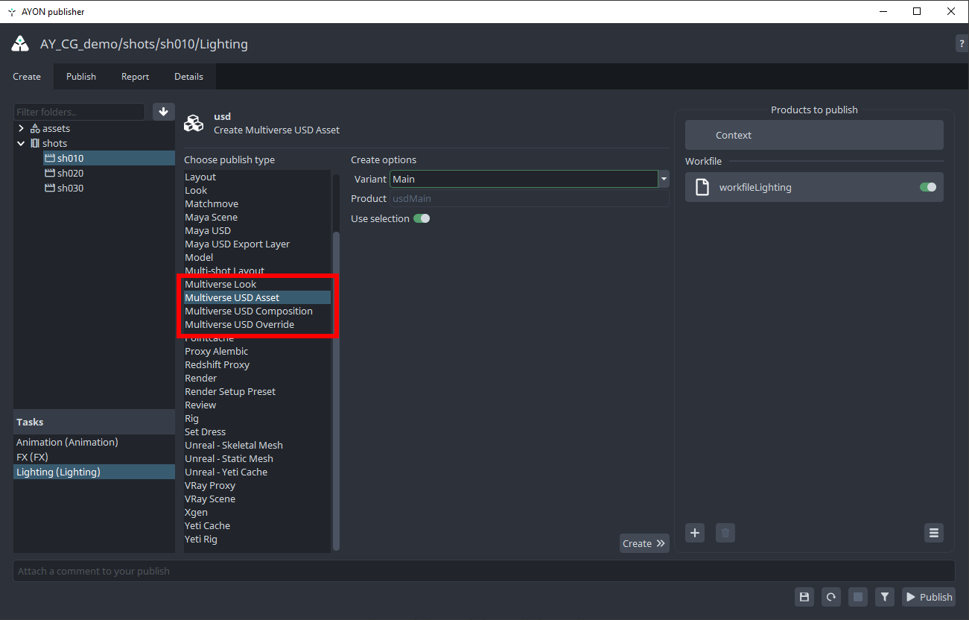This screenshot has height=620, width=969.
Task: Click the save floppy disk icon
Action: point(804,597)
